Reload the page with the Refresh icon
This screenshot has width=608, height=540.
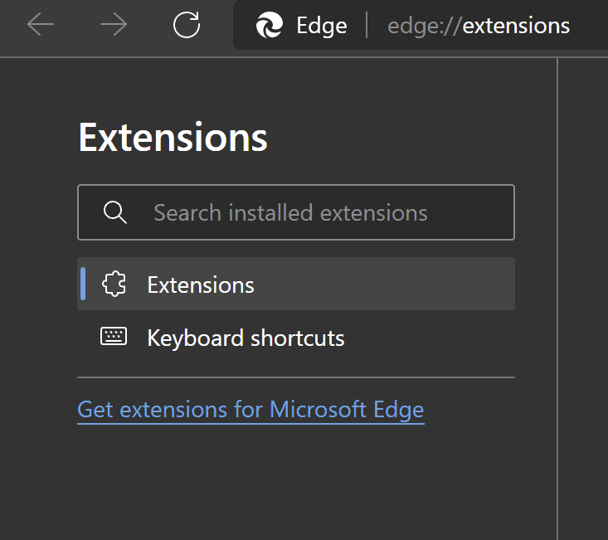pyautogui.click(x=187, y=26)
